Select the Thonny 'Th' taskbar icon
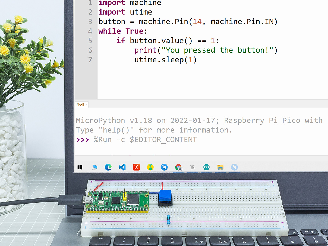328x246 pixels. point(192,167)
